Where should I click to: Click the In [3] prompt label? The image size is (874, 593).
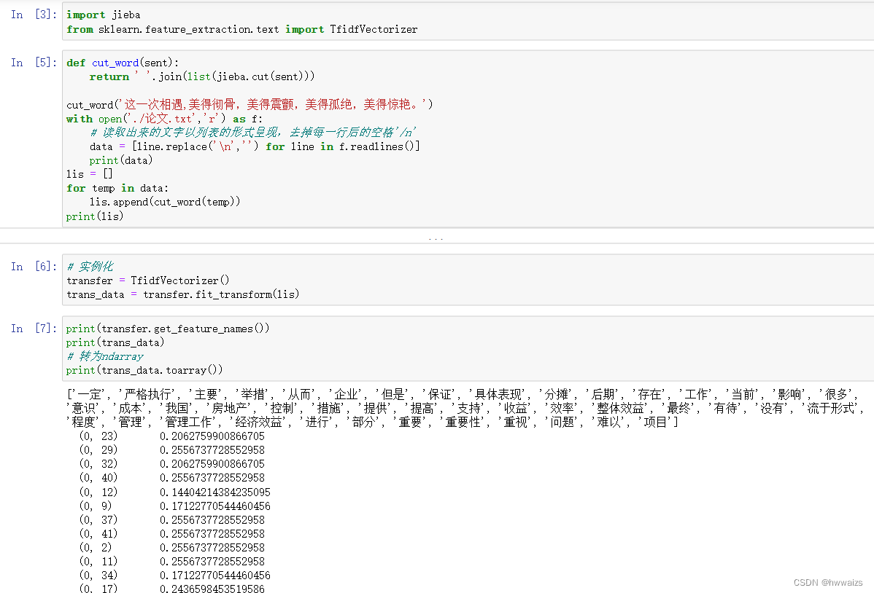coord(34,15)
